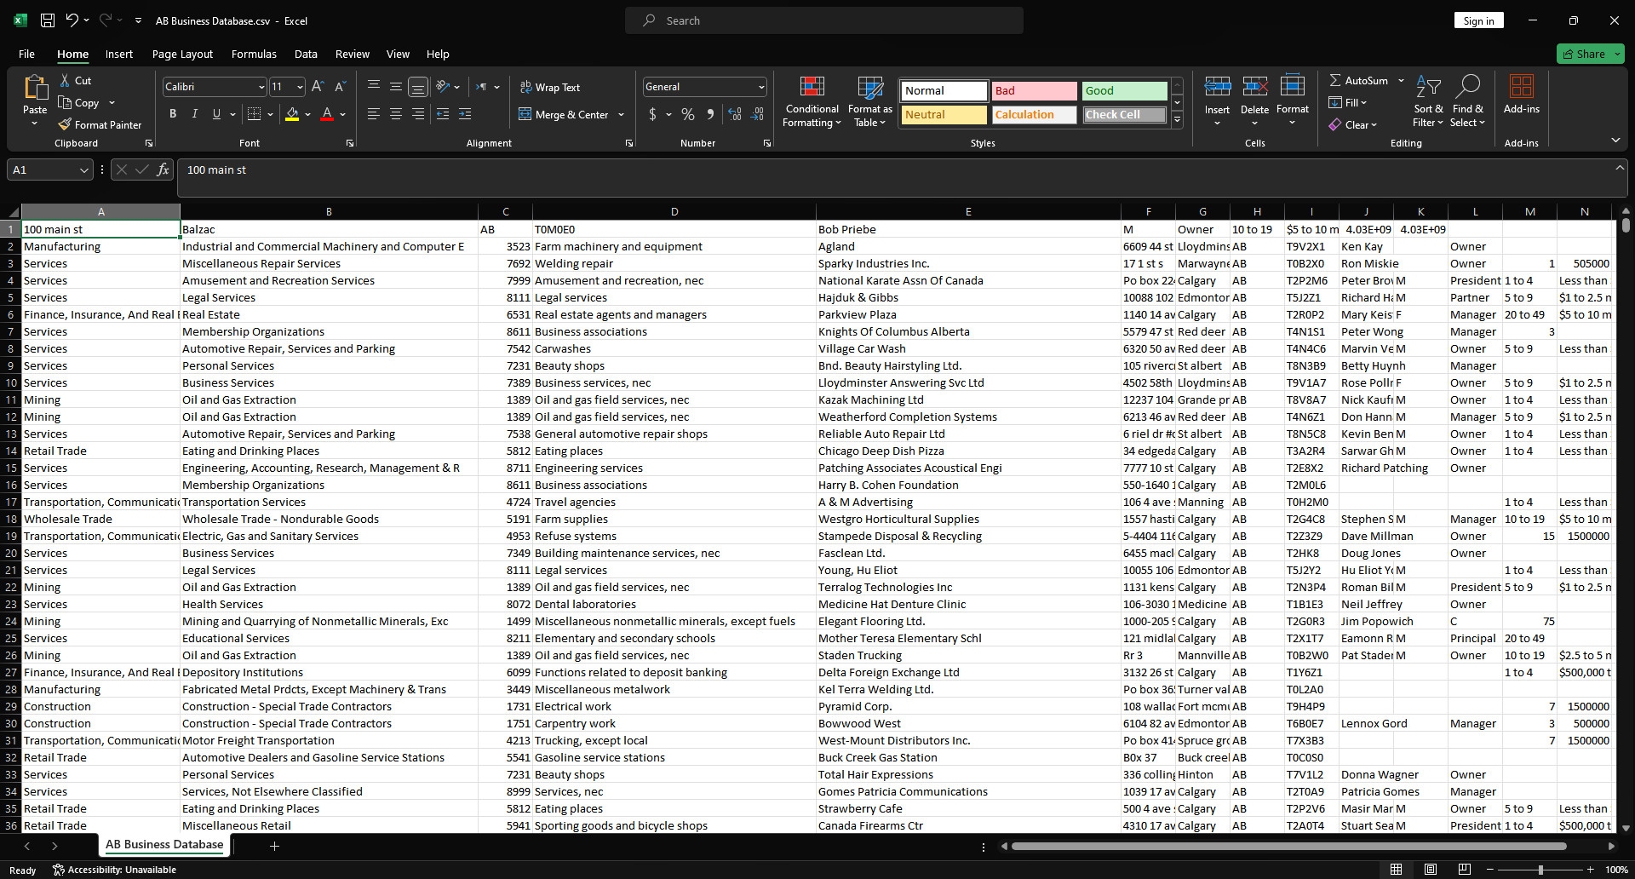Open Conditional Formatting menu
Image resolution: width=1635 pixels, height=879 pixels.
coord(812,102)
